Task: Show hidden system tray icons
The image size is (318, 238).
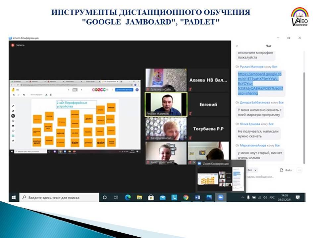Action: click(242, 198)
